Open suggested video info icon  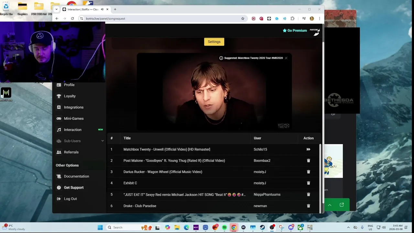point(221,58)
